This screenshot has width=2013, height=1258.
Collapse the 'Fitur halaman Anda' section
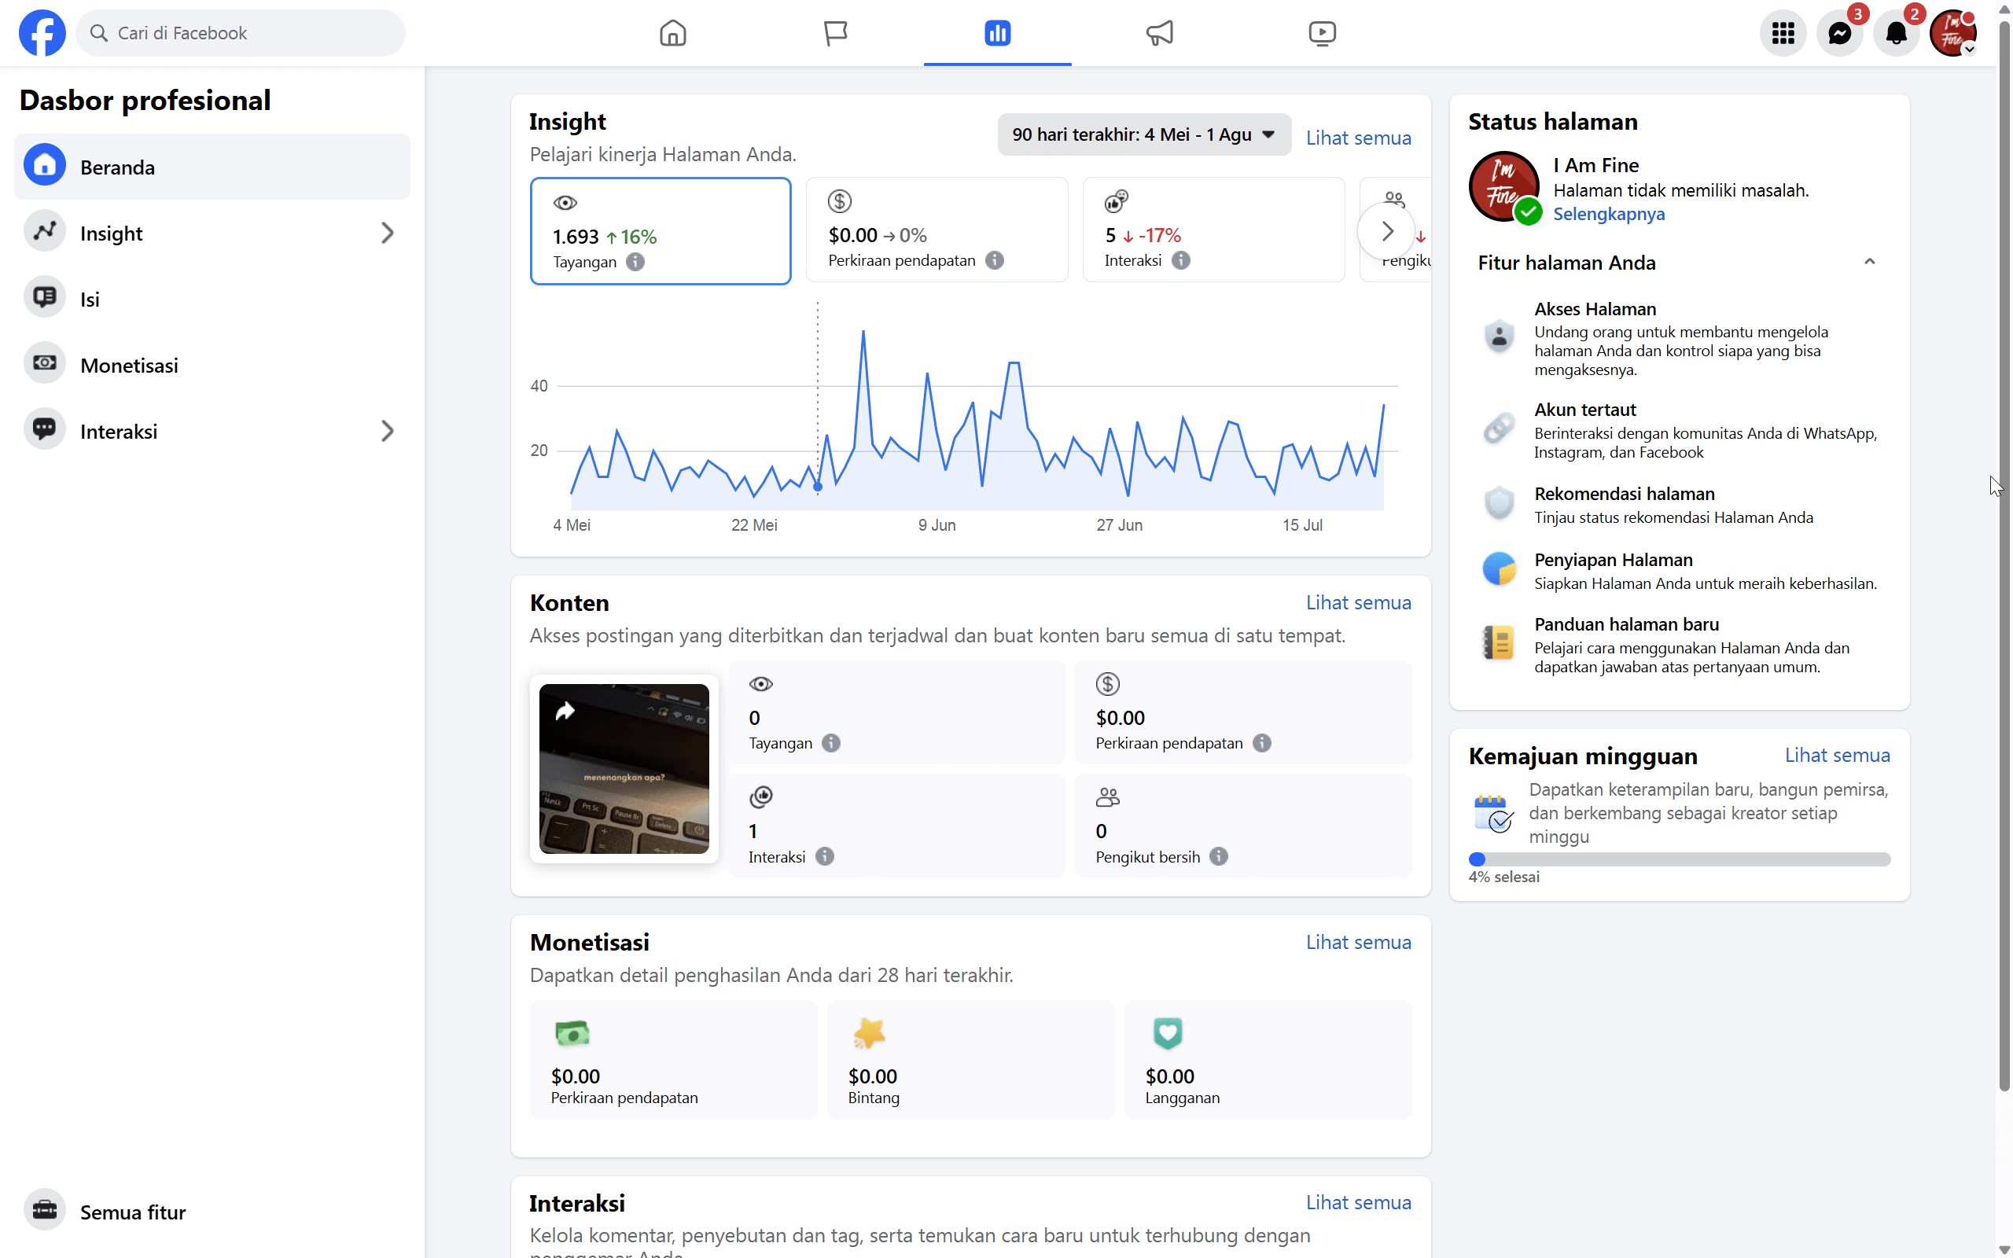(1869, 262)
